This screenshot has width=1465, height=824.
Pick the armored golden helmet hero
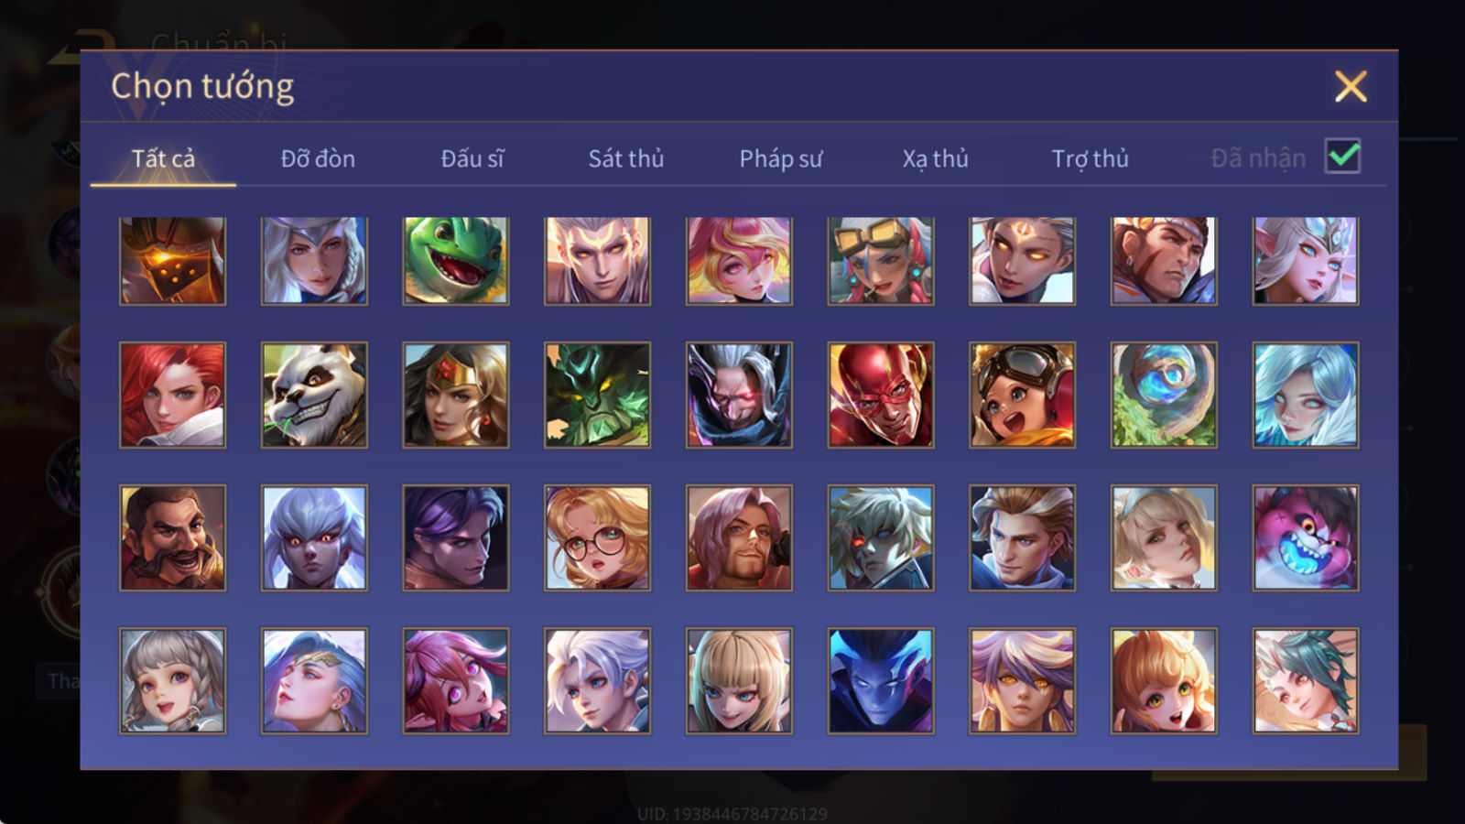pos(172,261)
